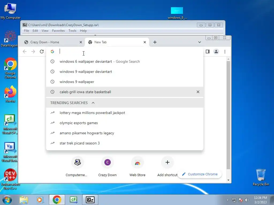Click the Chrome vertical scrollbar thumb
This screenshot has height=205, width=274.
[x=228, y=115]
